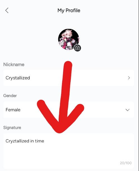
Task: Click the red arrow's pointed tip
Action: click(x=60, y=130)
